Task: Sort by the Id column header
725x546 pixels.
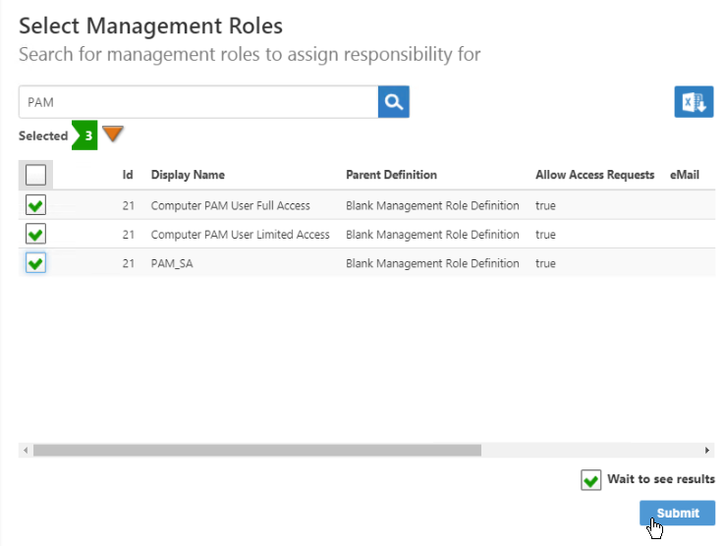Action: [128, 175]
